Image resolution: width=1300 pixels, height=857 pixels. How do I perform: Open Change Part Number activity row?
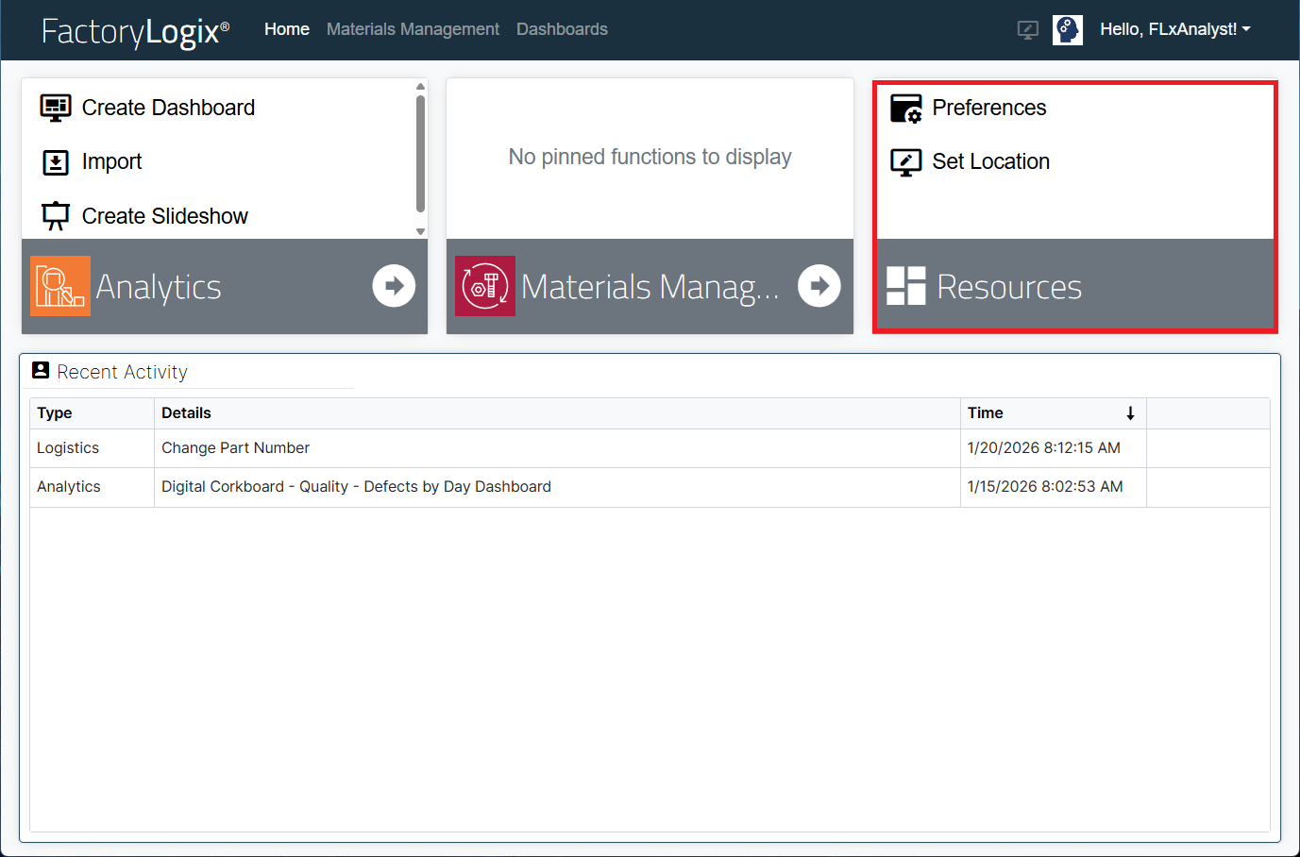[x=235, y=448]
